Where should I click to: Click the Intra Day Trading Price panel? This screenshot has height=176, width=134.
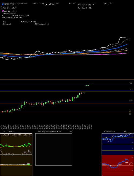[x=54, y=149]
